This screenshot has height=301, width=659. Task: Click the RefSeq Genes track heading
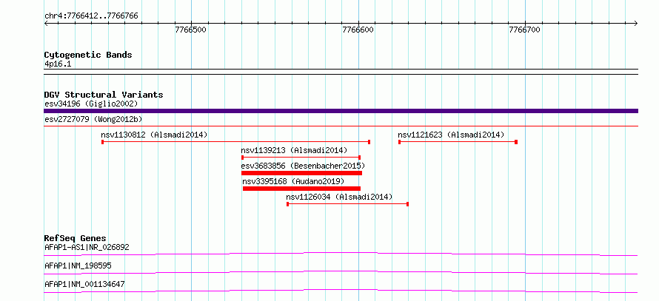(x=76, y=238)
